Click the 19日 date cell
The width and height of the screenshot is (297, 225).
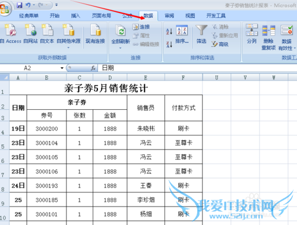pyautogui.click(x=18, y=128)
